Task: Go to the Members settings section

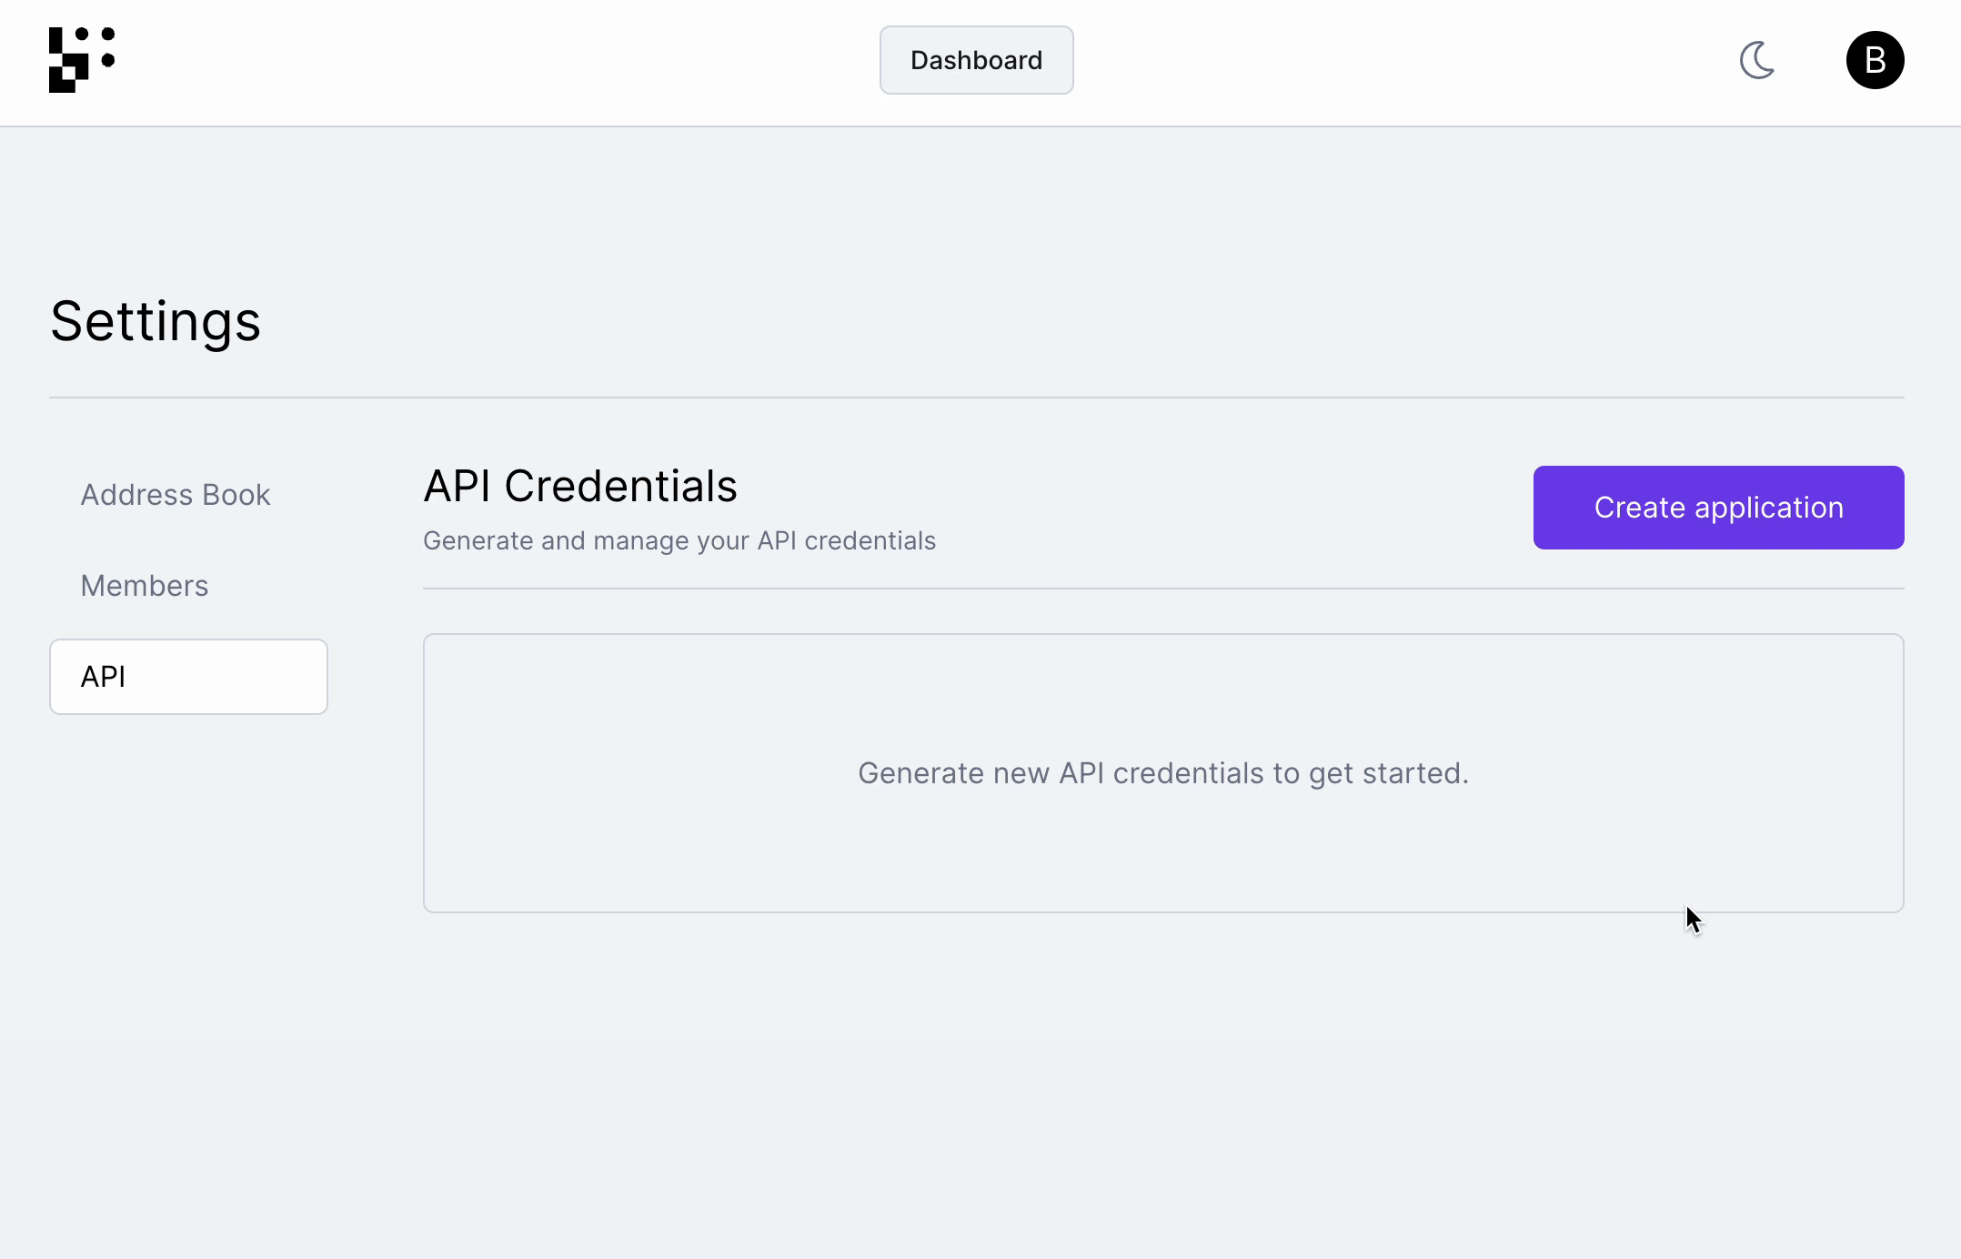Action: click(x=145, y=586)
